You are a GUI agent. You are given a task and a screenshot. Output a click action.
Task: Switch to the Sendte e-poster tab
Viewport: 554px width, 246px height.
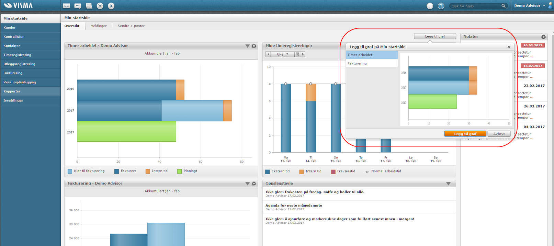pos(131,26)
